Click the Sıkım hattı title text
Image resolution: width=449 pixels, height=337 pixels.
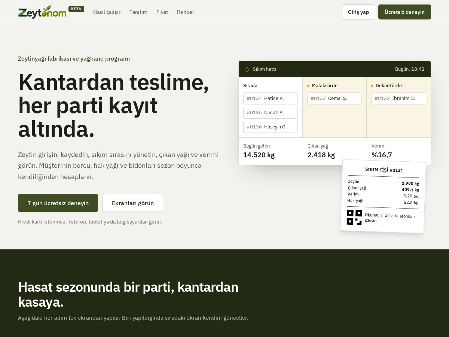coord(265,69)
